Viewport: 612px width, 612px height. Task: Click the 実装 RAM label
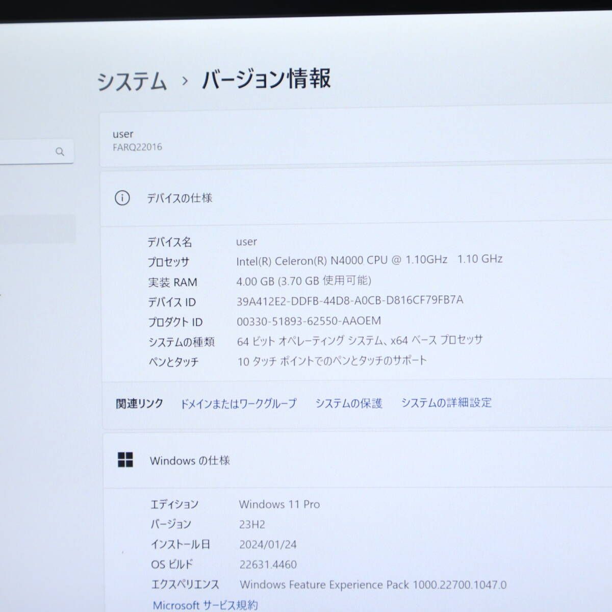[x=172, y=282]
